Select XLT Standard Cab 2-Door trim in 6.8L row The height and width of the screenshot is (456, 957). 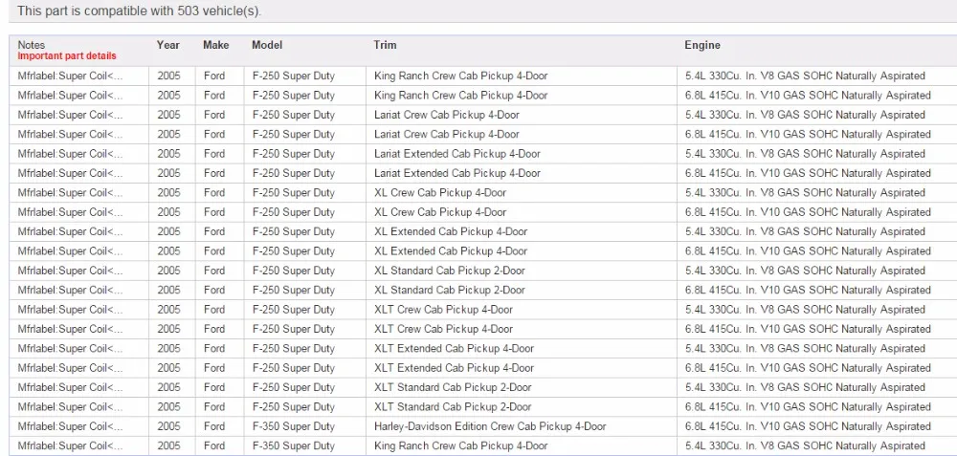click(x=453, y=408)
